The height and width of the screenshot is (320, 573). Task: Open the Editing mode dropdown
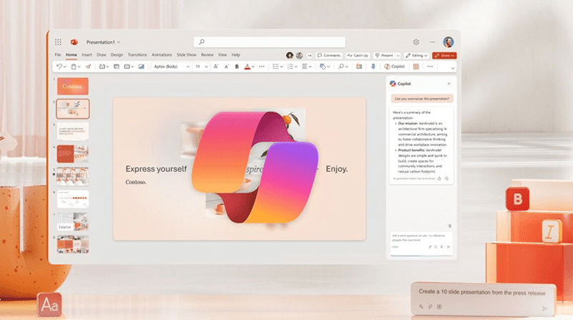pyautogui.click(x=416, y=56)
